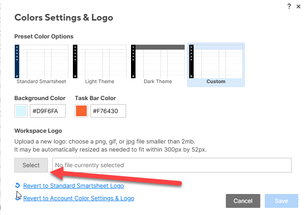Choose the Light Theme preset
Image resolution: width=305 pixels, height=215 pixels.
[99, 61]
